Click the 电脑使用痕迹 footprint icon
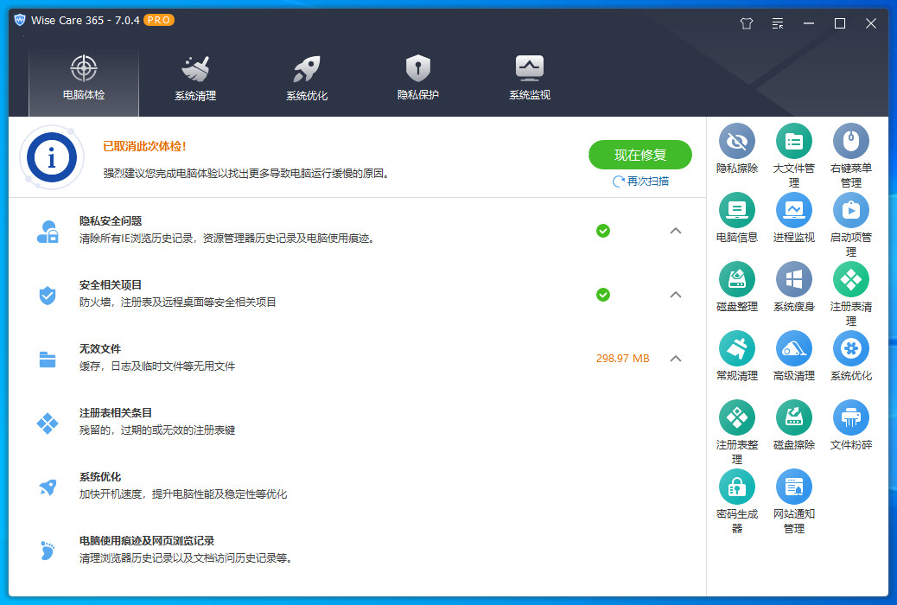Image resolution: width=897 pixels, height=605 pixels. point(48,551)
